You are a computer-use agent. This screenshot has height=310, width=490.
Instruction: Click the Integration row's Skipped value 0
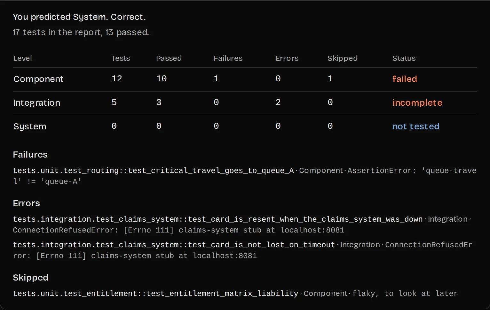click(330, 102)
